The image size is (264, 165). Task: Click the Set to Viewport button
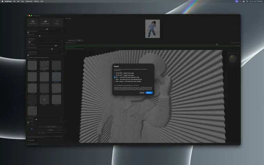tap(50, 127)
